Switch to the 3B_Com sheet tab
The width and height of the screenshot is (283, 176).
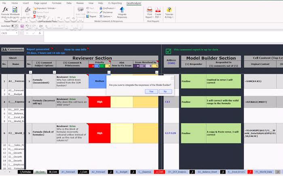53,172
